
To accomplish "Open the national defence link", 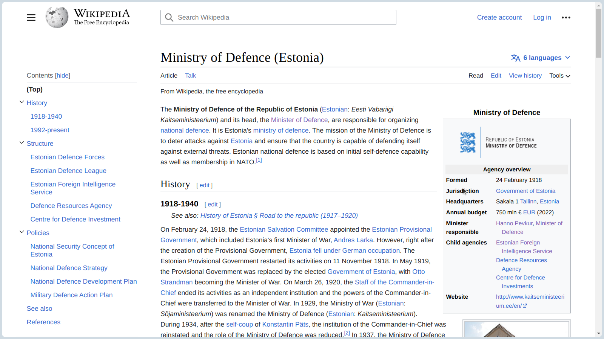I will pos(185,130).
